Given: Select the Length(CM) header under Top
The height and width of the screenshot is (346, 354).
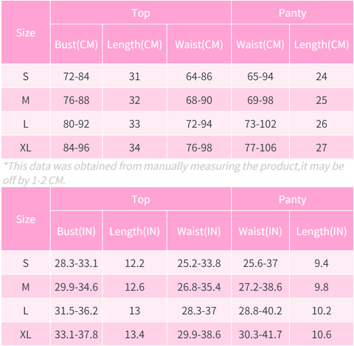Looking at the screenshot, I should pos(134,44).
